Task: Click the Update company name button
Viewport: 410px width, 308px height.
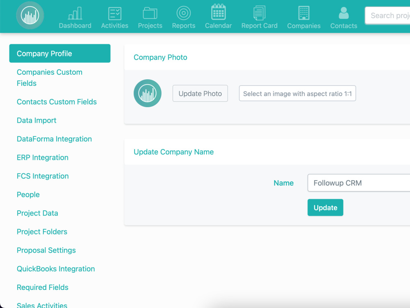Action: point(325,208)
